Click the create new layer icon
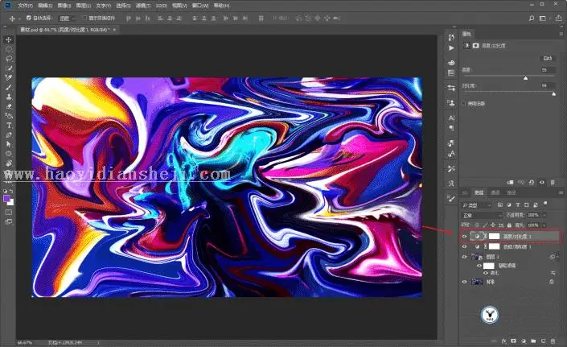 [x=543, y=341]
